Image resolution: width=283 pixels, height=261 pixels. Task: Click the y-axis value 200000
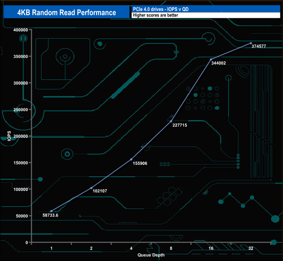20,136
